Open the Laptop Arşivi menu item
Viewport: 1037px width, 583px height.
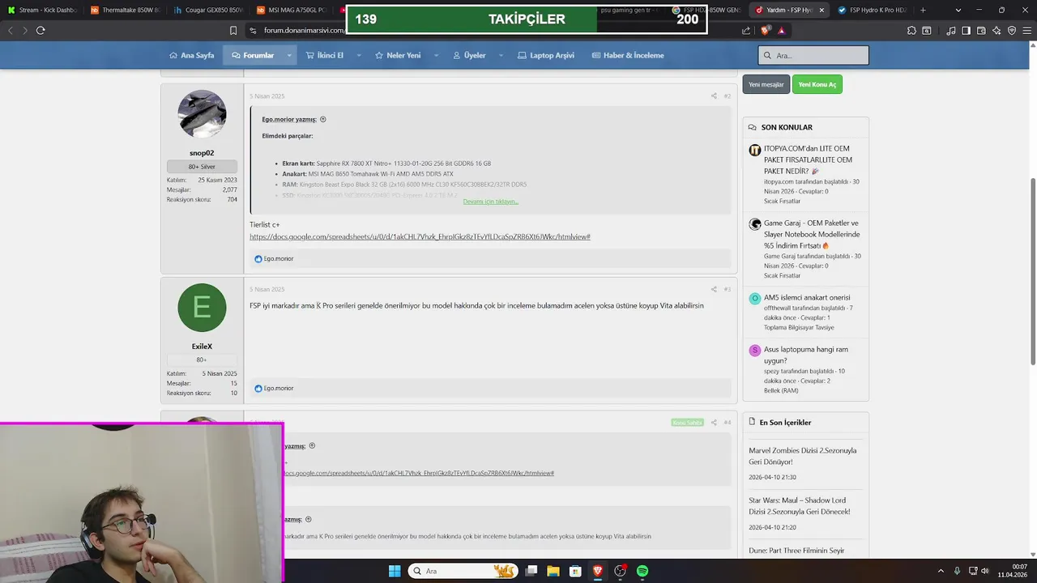pos(546,55)
